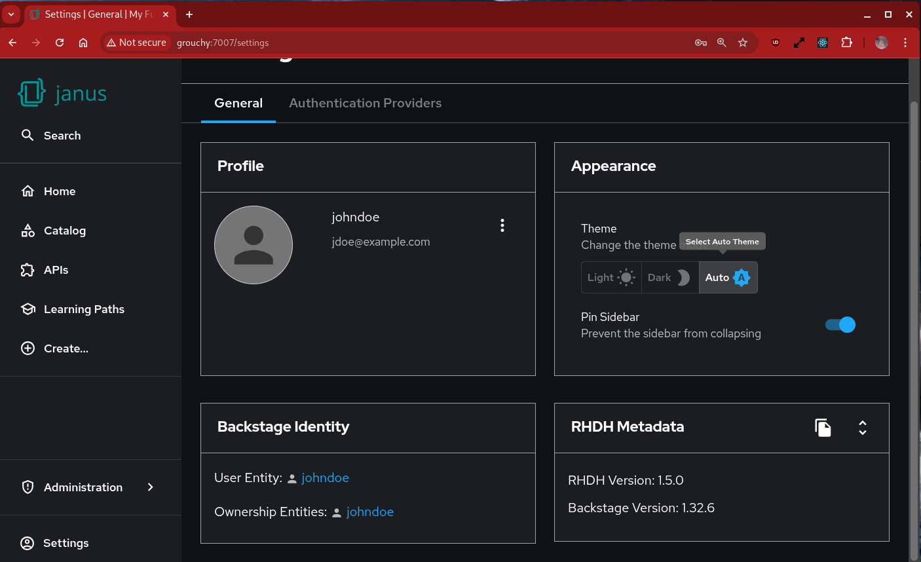Open the johndoe Ownership Entities link

(369, 512)
